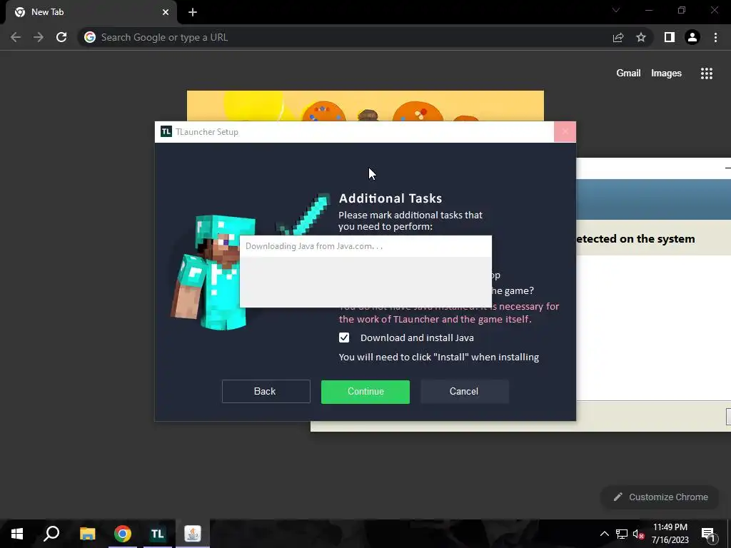
Task: Click the TL logo in setup title bar
Action: pos(166,132)
